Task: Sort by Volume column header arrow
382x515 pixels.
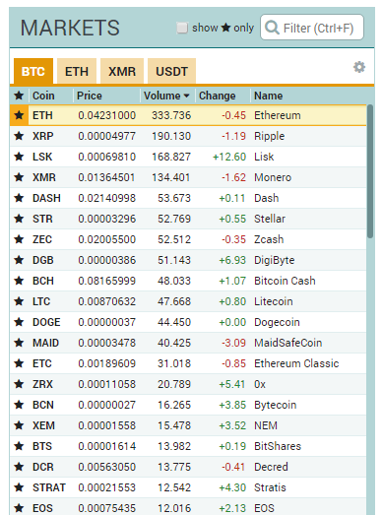Action: point(186,96)
